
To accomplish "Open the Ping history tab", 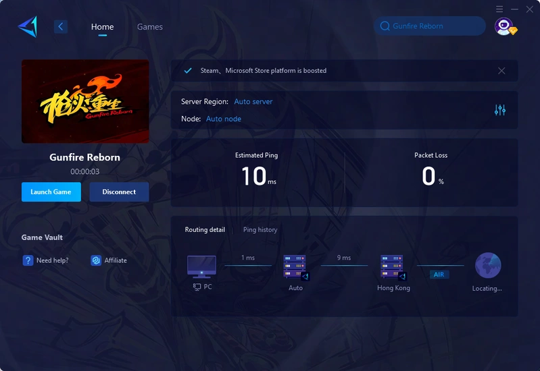I will pos(260,229).
